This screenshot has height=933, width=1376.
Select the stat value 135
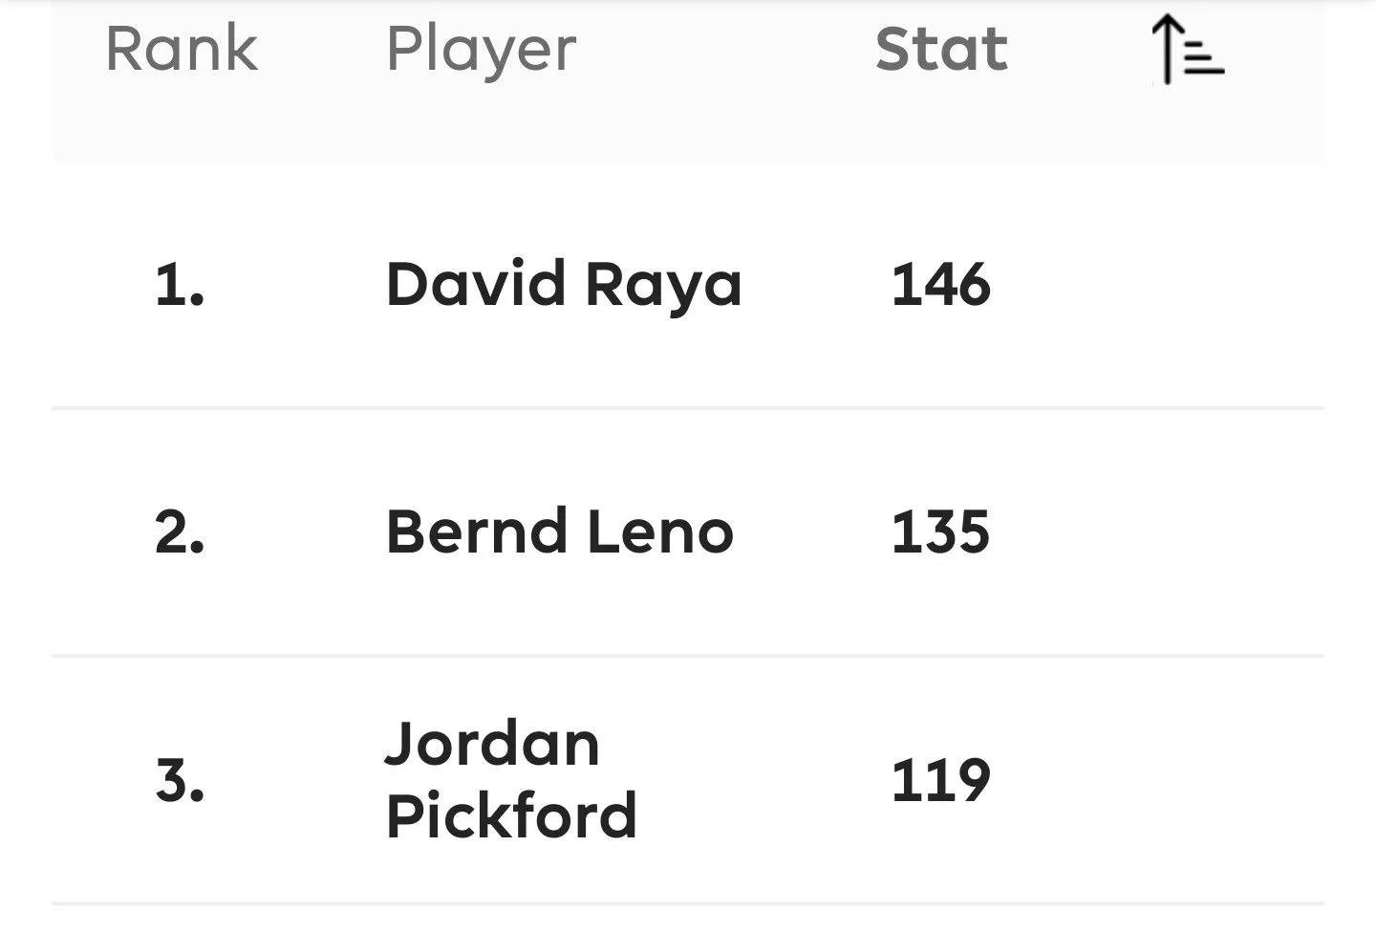point(940,532)
